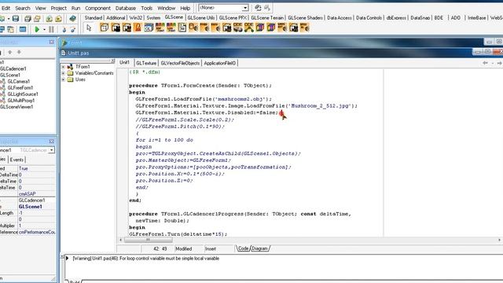Viewport: 503px width, 283px height.
Task: Switch to GLScene Utils palette tab
Action: [x=201, y=17]
